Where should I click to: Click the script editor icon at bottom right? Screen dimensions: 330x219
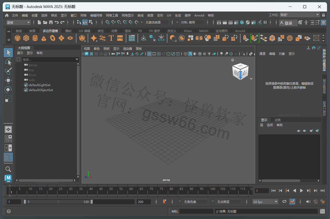pyautogui.click(x=322, y=211)
